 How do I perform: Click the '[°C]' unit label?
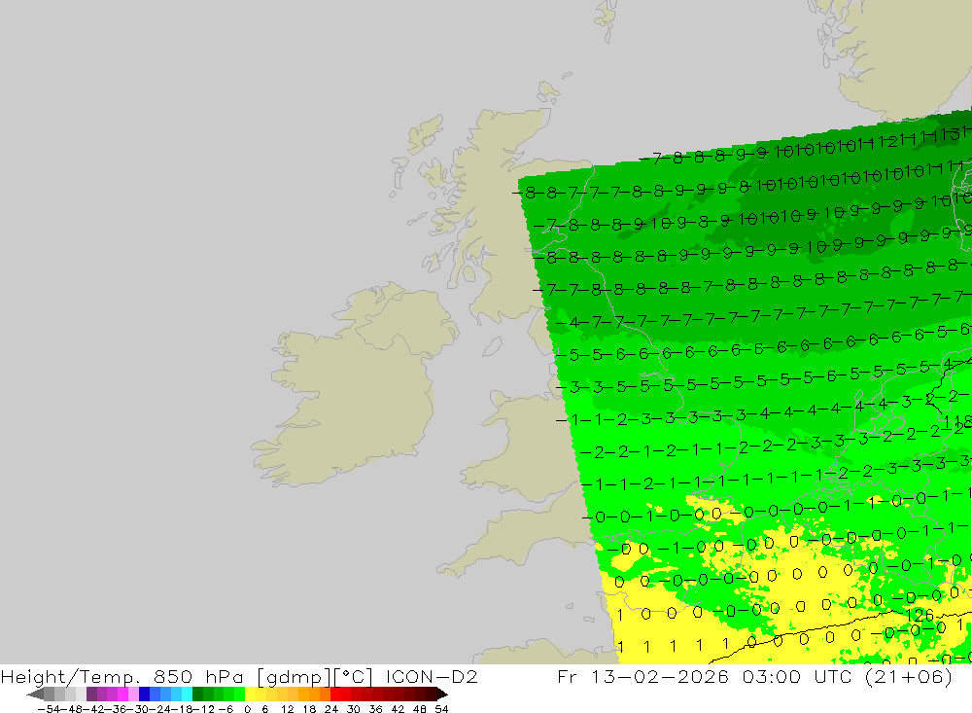tap(354, 676)
